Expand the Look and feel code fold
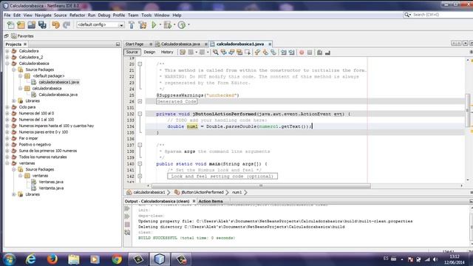The width and height of the screenshot is (473, 266). coord(140,176)
